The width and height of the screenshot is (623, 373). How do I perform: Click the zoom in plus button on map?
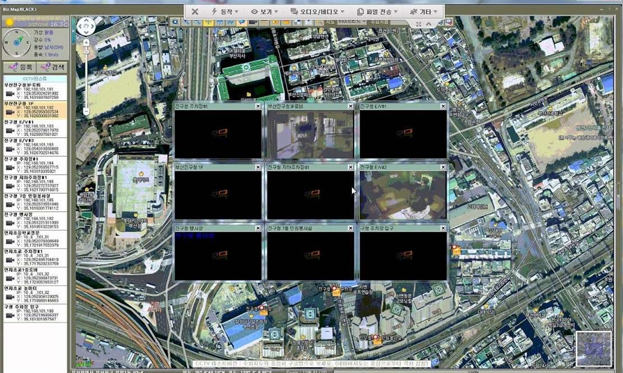(87, 43)
